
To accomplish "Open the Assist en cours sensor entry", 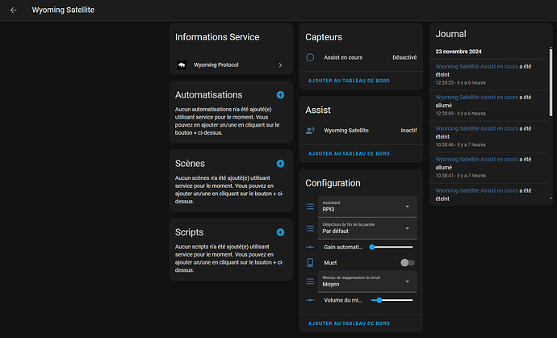I will tap(361, 57).
